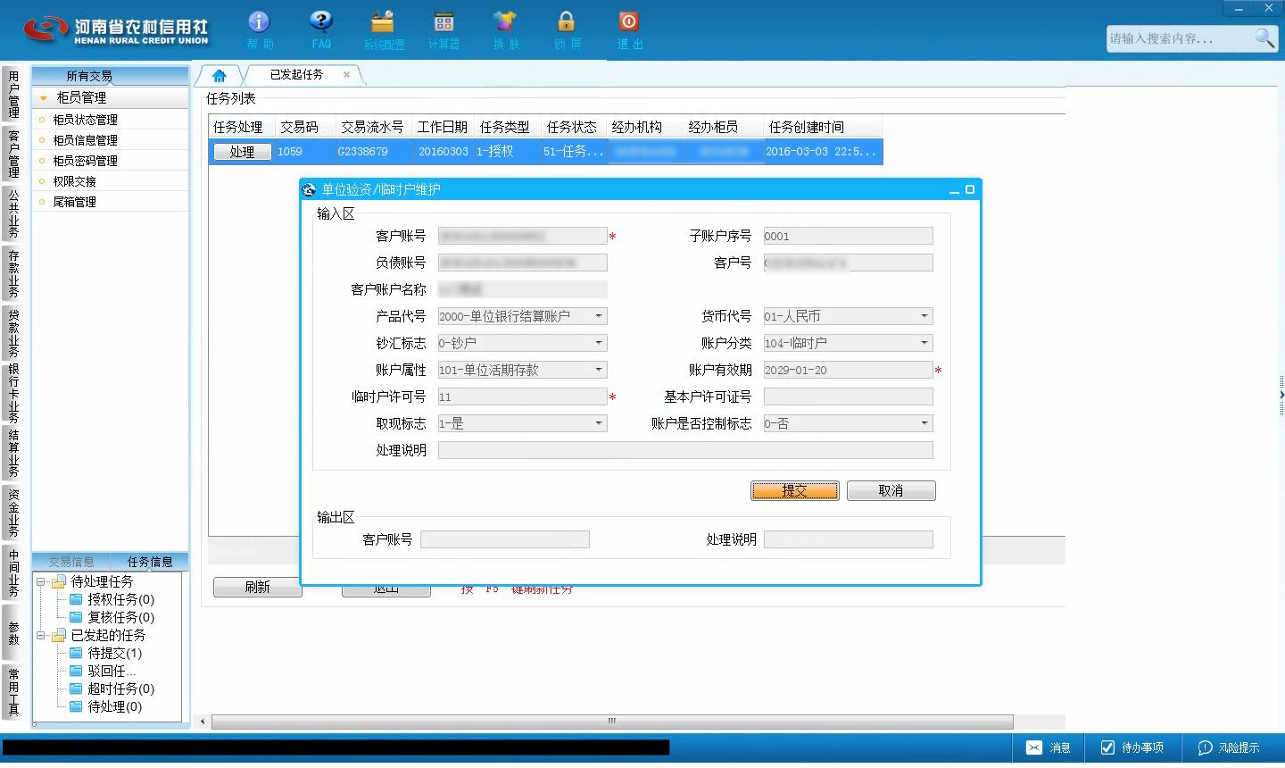Open 风险提示 risk alerts
This screenshot has height=768, width=1285.
point(1229,747)
